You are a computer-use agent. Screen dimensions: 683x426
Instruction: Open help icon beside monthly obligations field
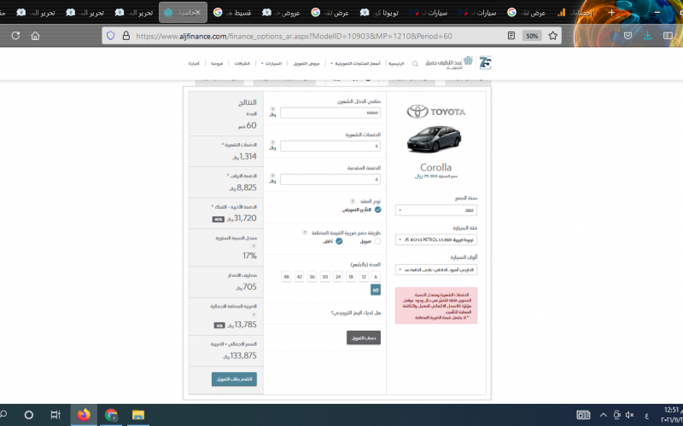[272, 142]
